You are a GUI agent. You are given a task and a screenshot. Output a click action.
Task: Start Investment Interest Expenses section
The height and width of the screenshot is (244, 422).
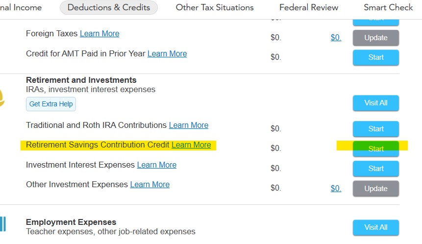(376, 169)
